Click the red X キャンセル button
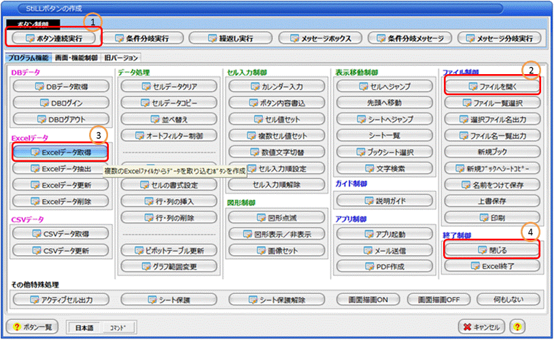 (481, 327)
